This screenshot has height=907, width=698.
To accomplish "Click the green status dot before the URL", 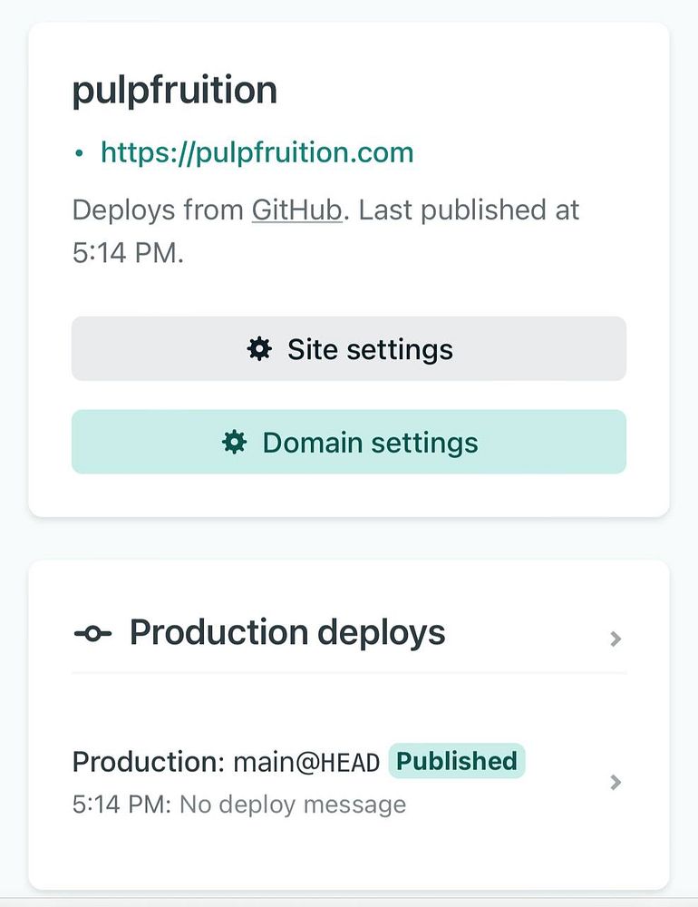I will click(79, 153).
